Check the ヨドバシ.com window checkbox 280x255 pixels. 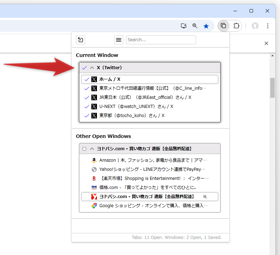tap(84, 149)
